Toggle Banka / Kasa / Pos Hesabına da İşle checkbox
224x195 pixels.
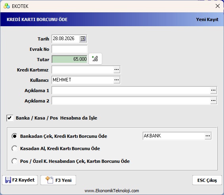[10, 118]
